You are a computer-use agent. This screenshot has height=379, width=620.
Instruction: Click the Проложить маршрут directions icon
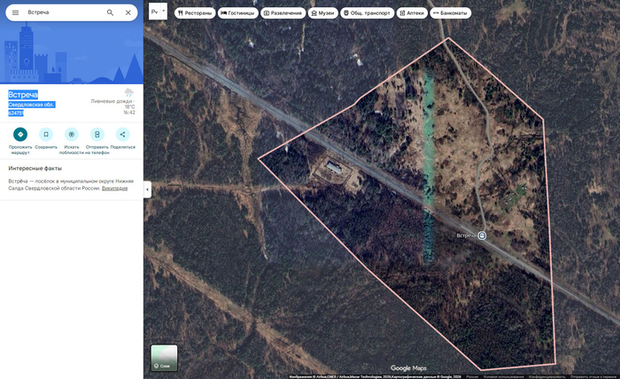pyautogui.click(x=20, y=135)
